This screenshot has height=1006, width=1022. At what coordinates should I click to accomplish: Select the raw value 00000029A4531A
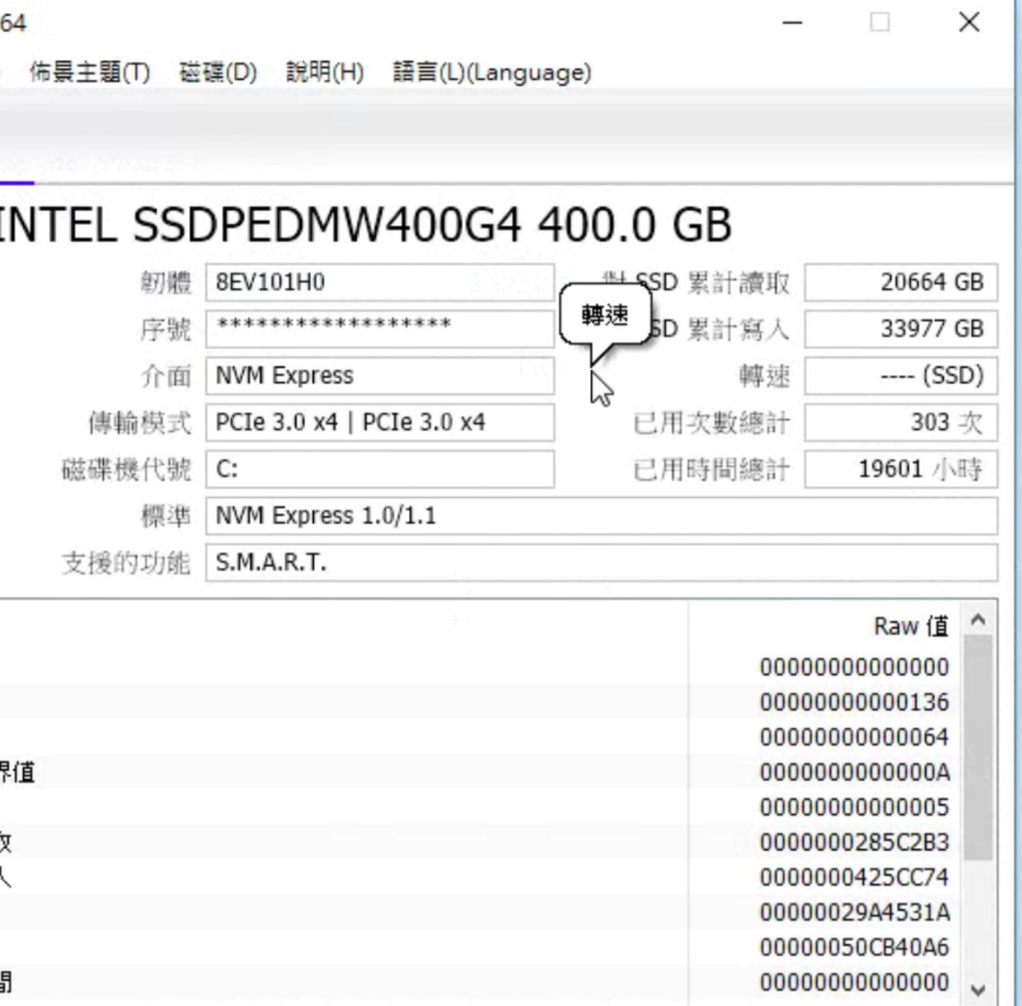coord(854,913)
